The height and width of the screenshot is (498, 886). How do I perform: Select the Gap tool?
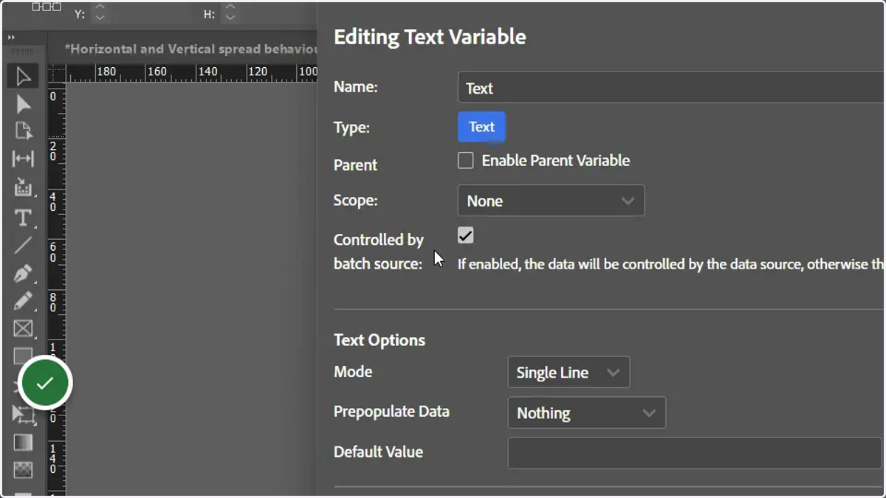[23, 159]
